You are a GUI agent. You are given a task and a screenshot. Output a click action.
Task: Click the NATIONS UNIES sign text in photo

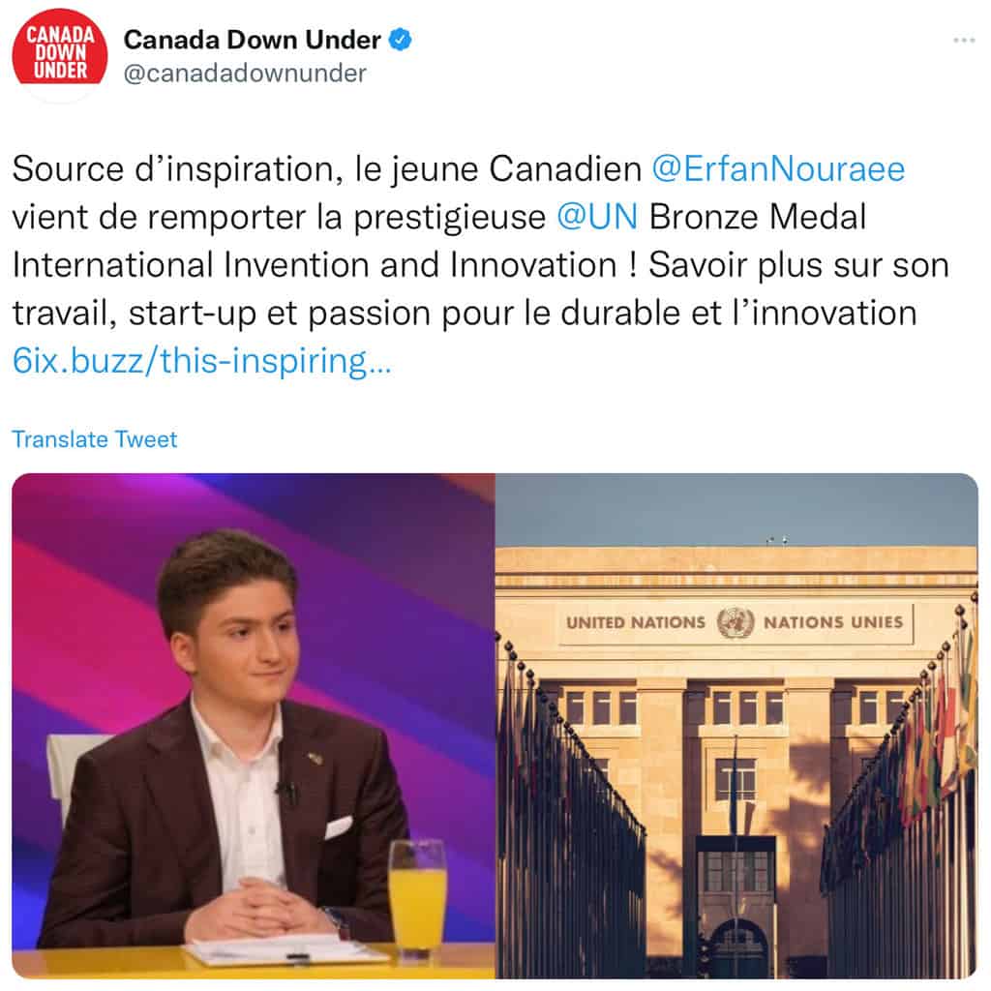pyautogui.click(x=833, y=622)
